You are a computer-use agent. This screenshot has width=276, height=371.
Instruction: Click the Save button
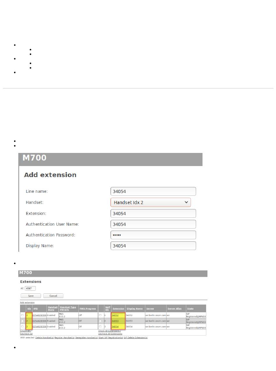click(x=31, y=296)
